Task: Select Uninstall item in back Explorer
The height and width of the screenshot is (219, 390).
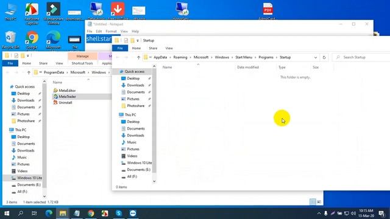Action: click(x=65, y=103)
